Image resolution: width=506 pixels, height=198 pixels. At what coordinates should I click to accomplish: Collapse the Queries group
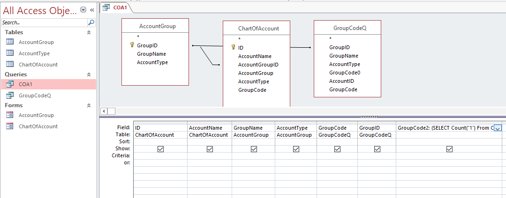(x=89, y=74)
